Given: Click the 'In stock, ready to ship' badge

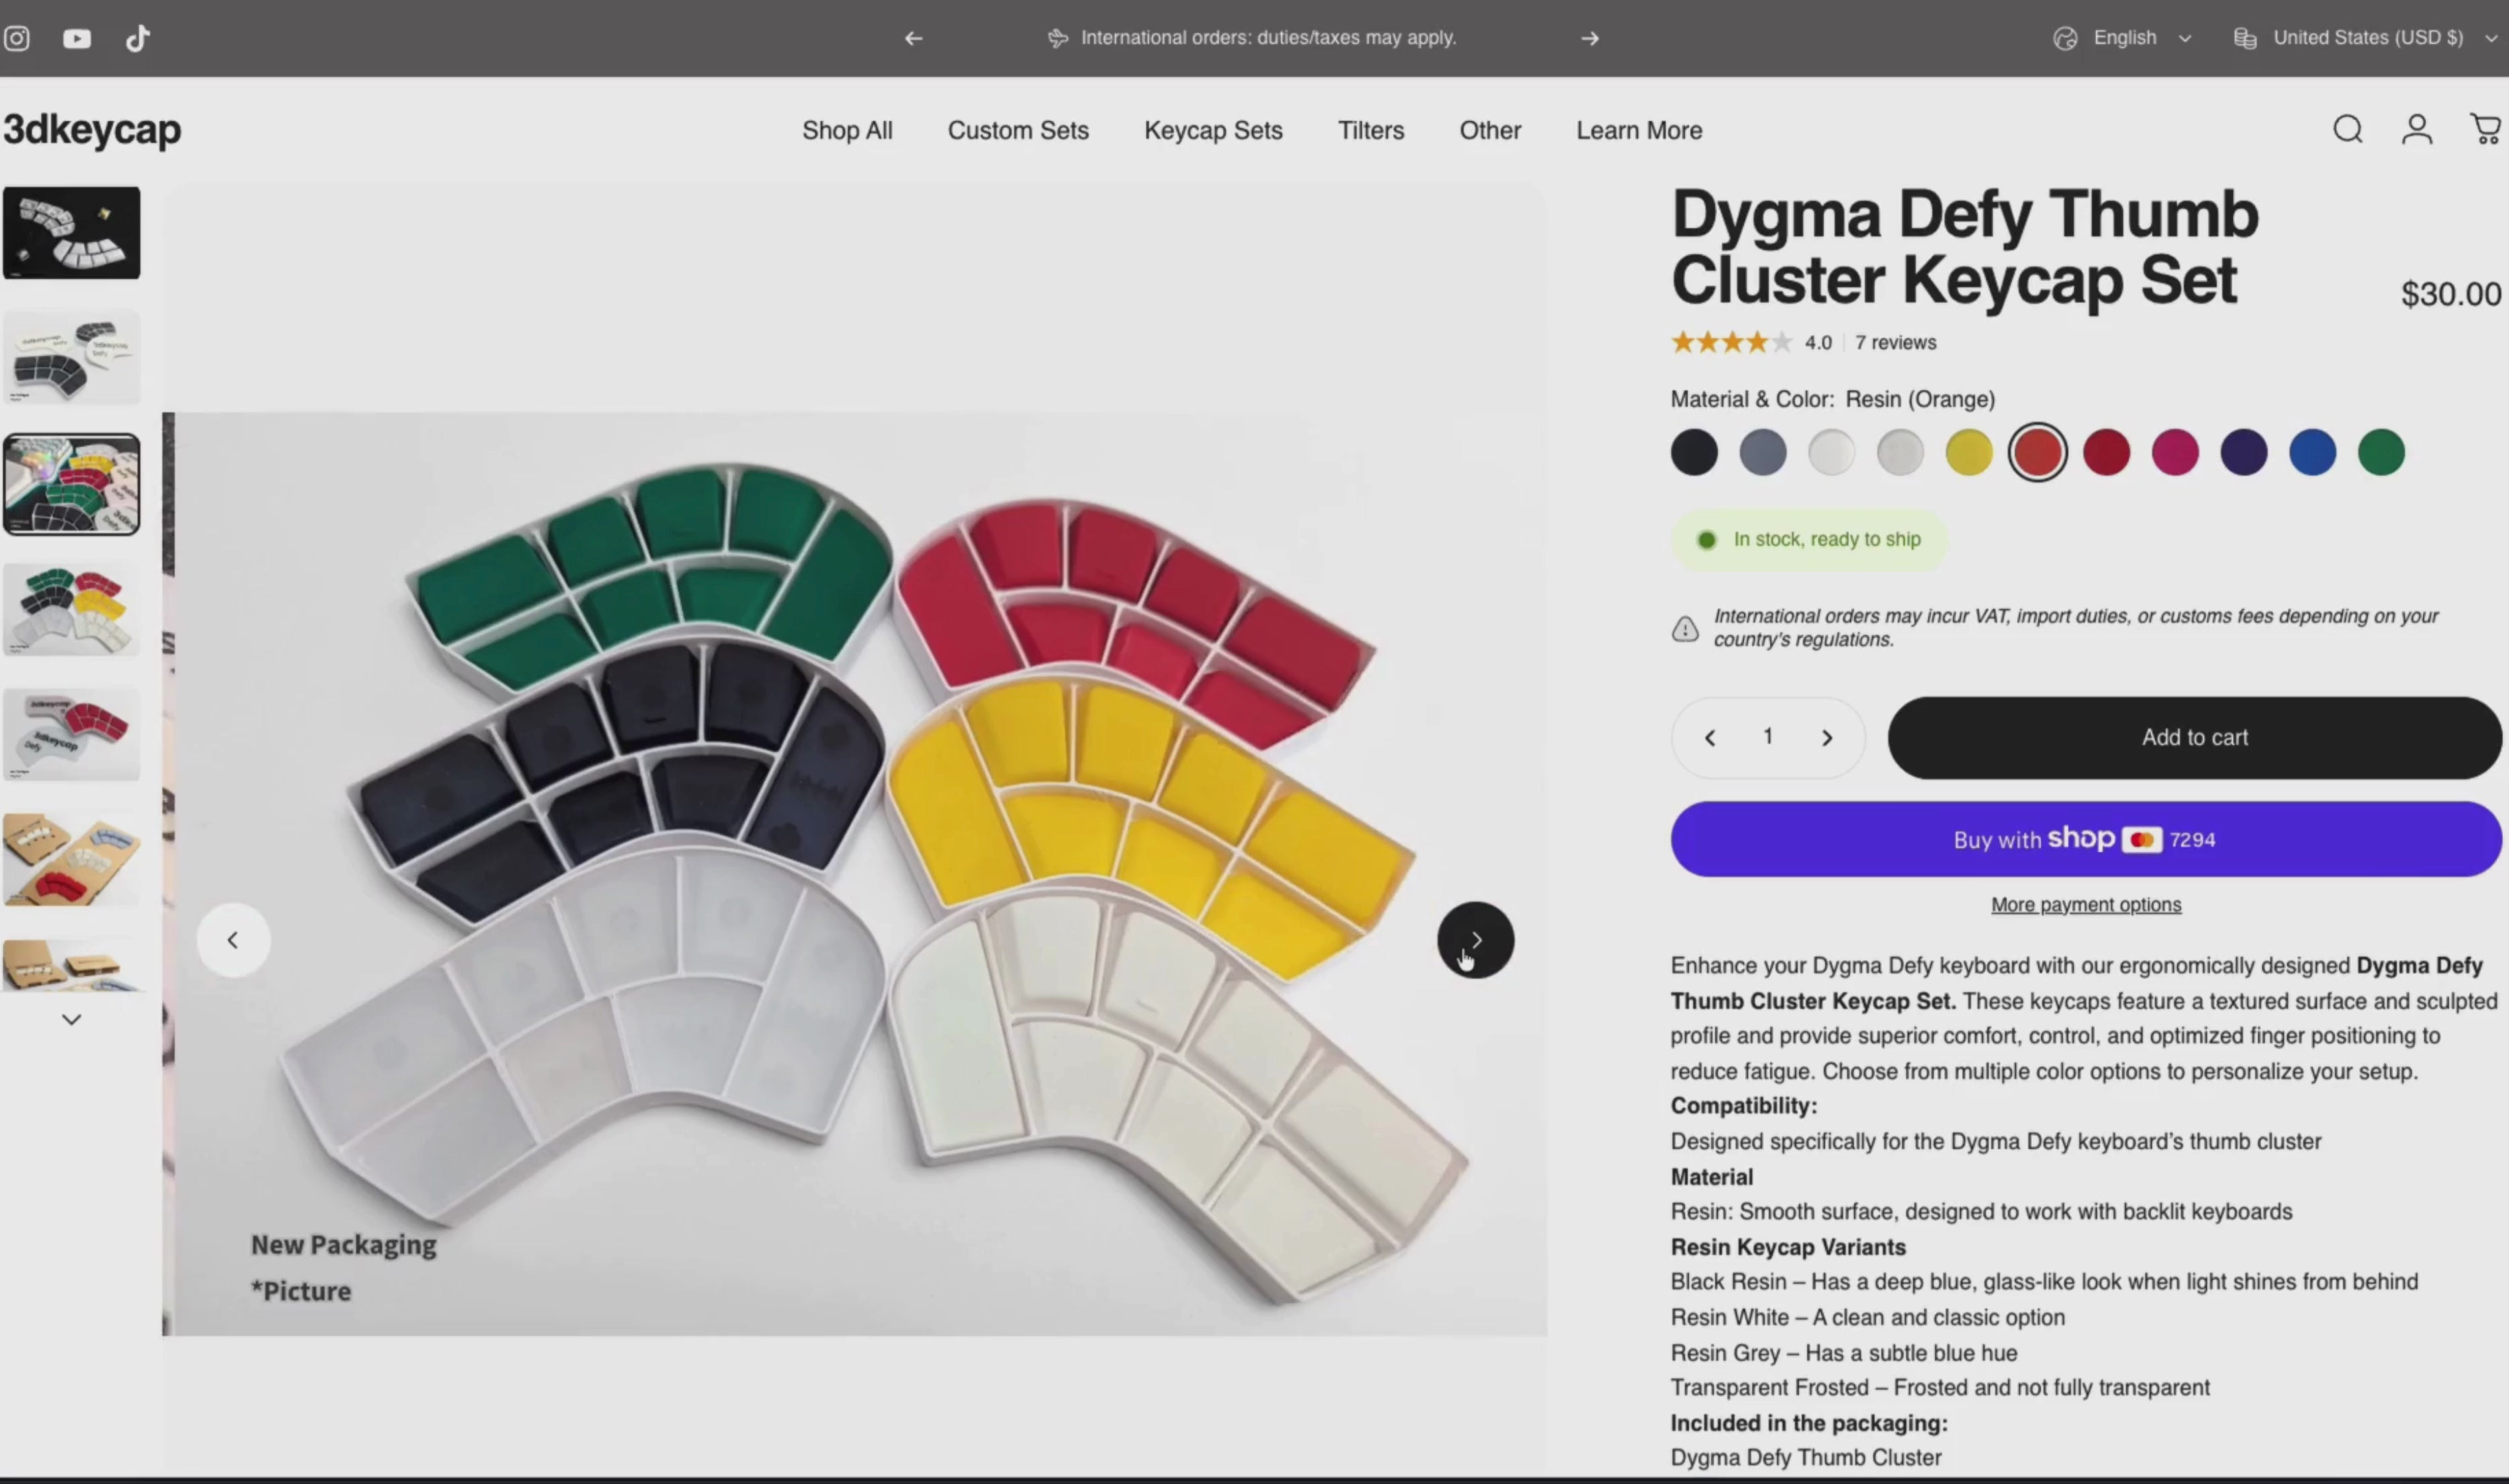Looking at the screenshot, I should (1809, 540).
